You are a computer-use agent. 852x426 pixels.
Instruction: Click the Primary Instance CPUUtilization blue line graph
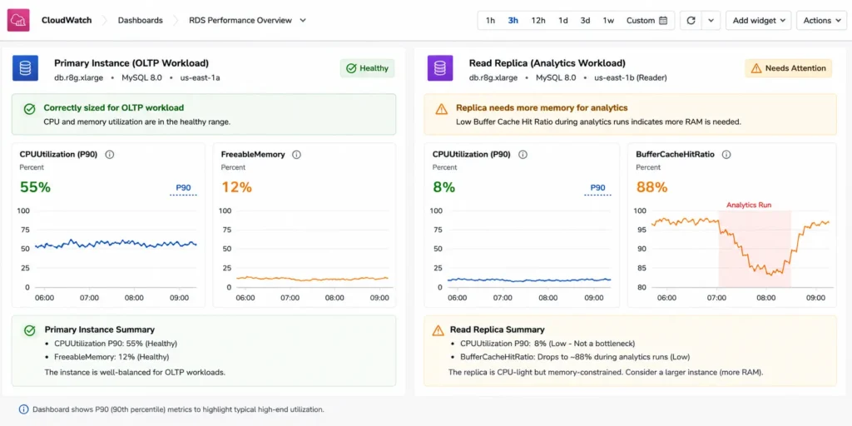tap(115, 244)
